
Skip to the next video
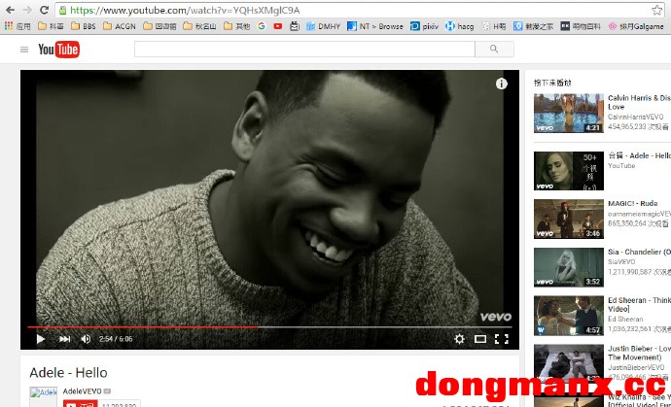click(x=65, y=339)
